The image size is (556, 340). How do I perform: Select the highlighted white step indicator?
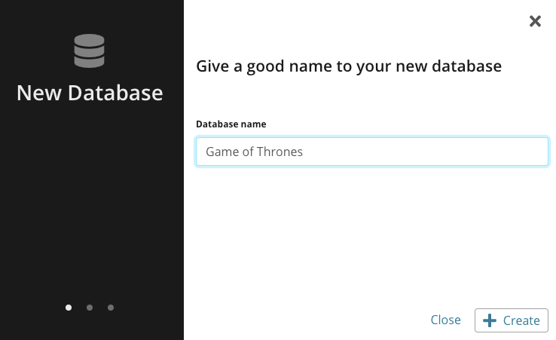coord(69,308)
